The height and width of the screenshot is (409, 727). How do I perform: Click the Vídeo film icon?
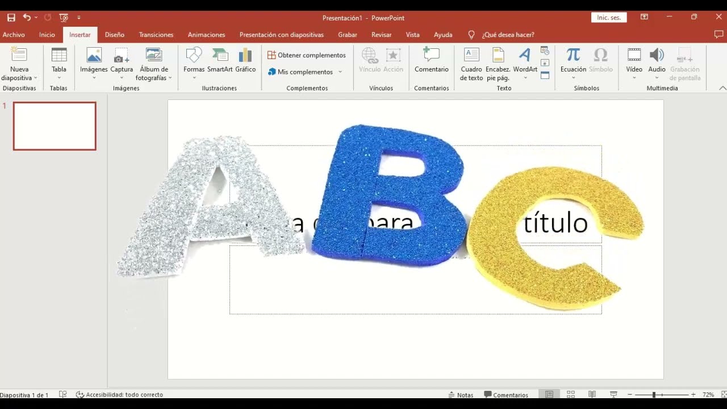pyautogui.click(x=634, y=55)
